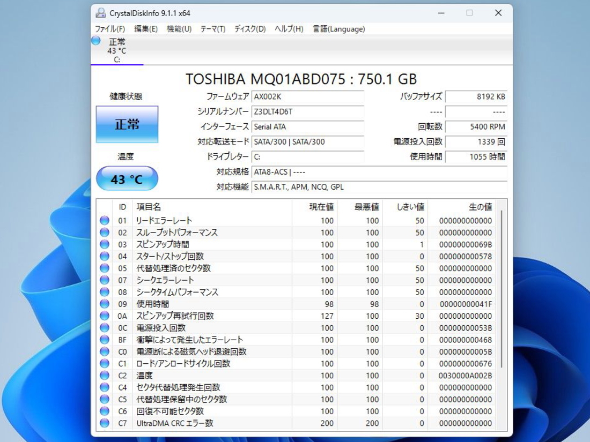Click status orb for セクタ代替処理発生回数 row
Screen dimensions: 590x442
point(105,387)
